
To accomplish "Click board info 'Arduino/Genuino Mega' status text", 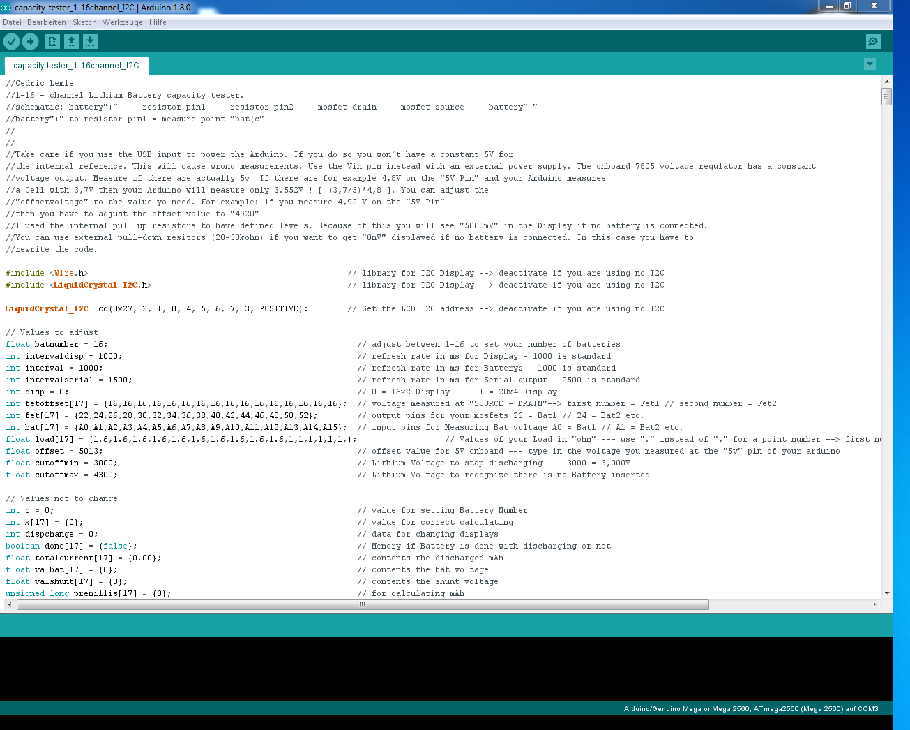I will [x=751, y=708].
